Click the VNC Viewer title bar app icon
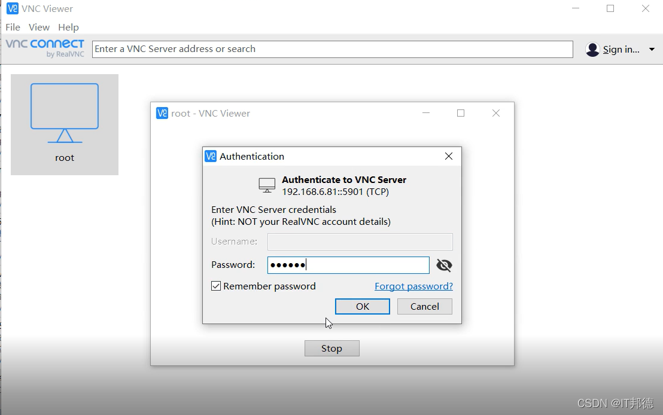The image size is (663, 415). coord(13,8)
